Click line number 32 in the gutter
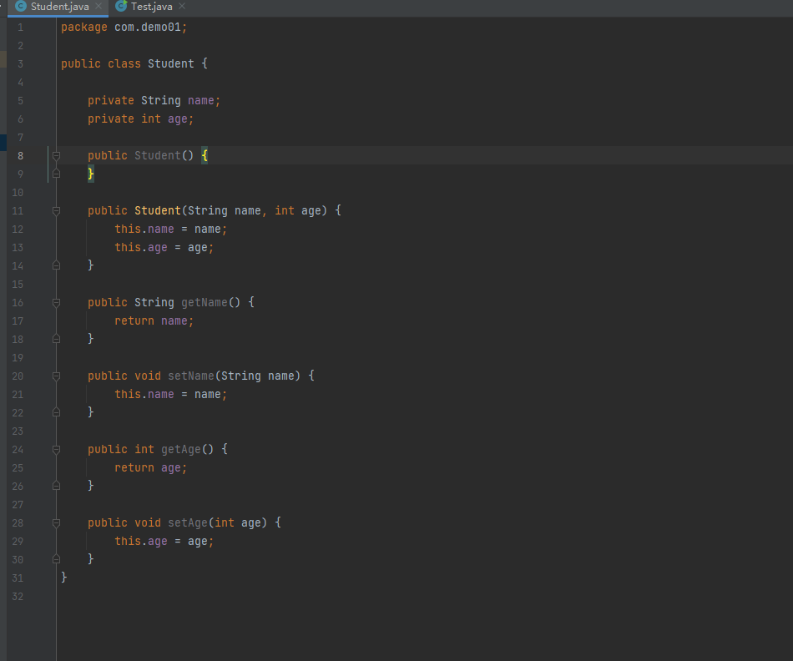Screen dimensions: 793x661 coord(18,596)
